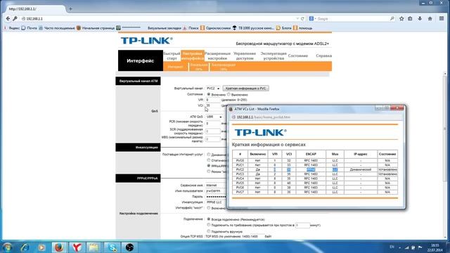450x253 pixels.
Task: Open the Поиск bookmark
Action: (x=191, y=28)
